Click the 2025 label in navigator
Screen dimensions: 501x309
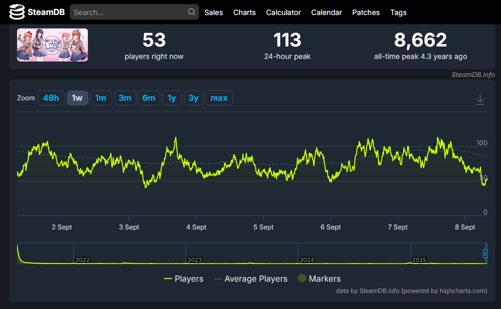click(x=419, y=260)
